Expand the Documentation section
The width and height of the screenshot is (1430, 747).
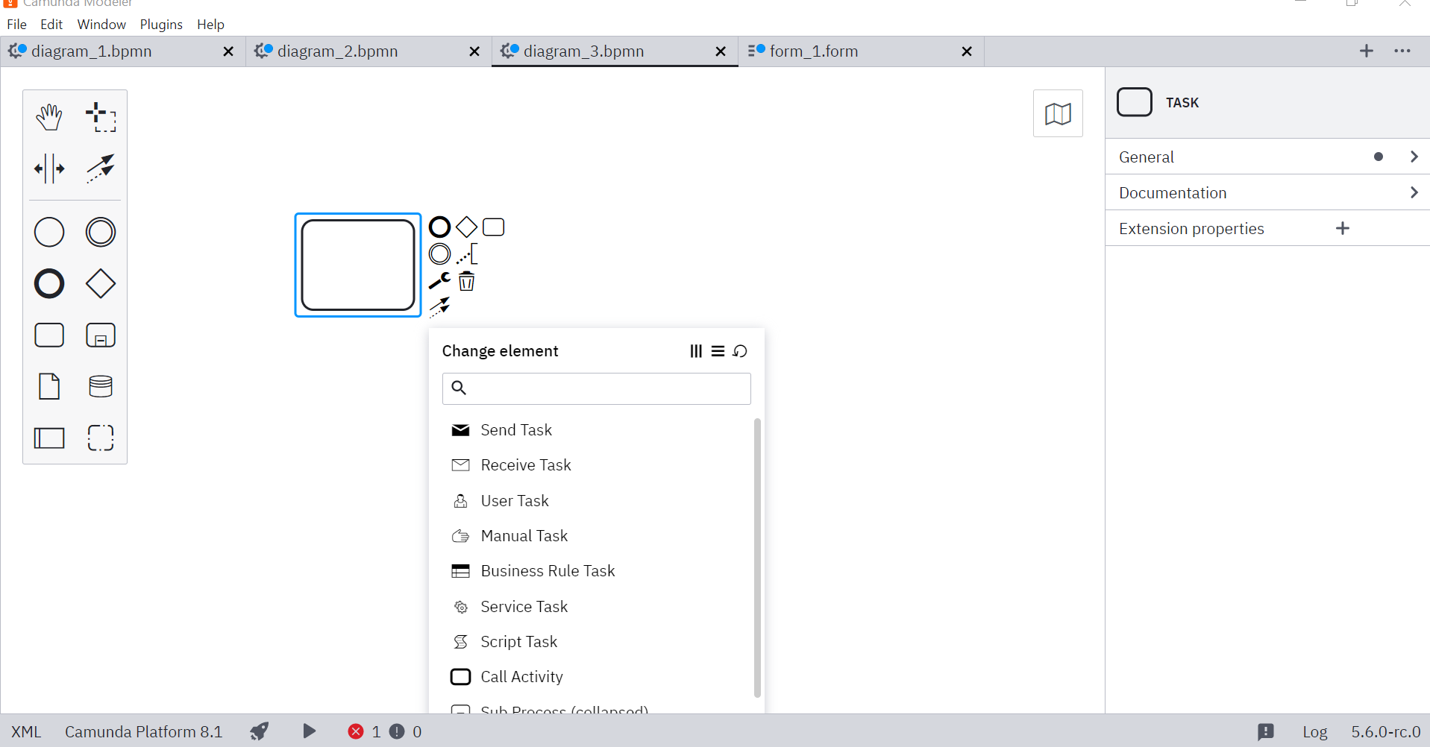(x=1266, y=192)
